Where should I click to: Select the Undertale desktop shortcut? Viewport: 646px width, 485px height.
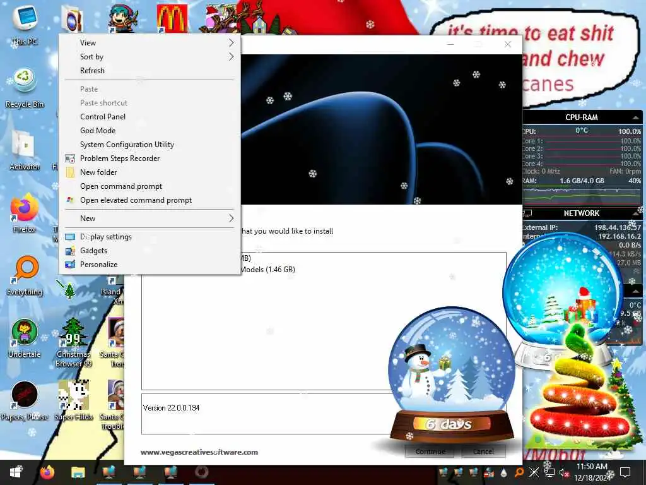point(25,338)
